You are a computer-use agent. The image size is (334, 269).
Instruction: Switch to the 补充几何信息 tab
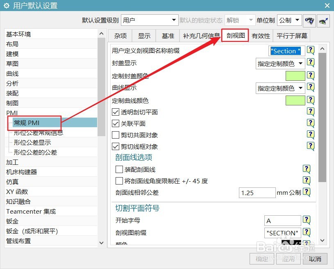(201, 36)
